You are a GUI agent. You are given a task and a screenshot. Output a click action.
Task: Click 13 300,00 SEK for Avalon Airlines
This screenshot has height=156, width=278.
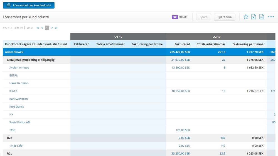pos(181,68)
